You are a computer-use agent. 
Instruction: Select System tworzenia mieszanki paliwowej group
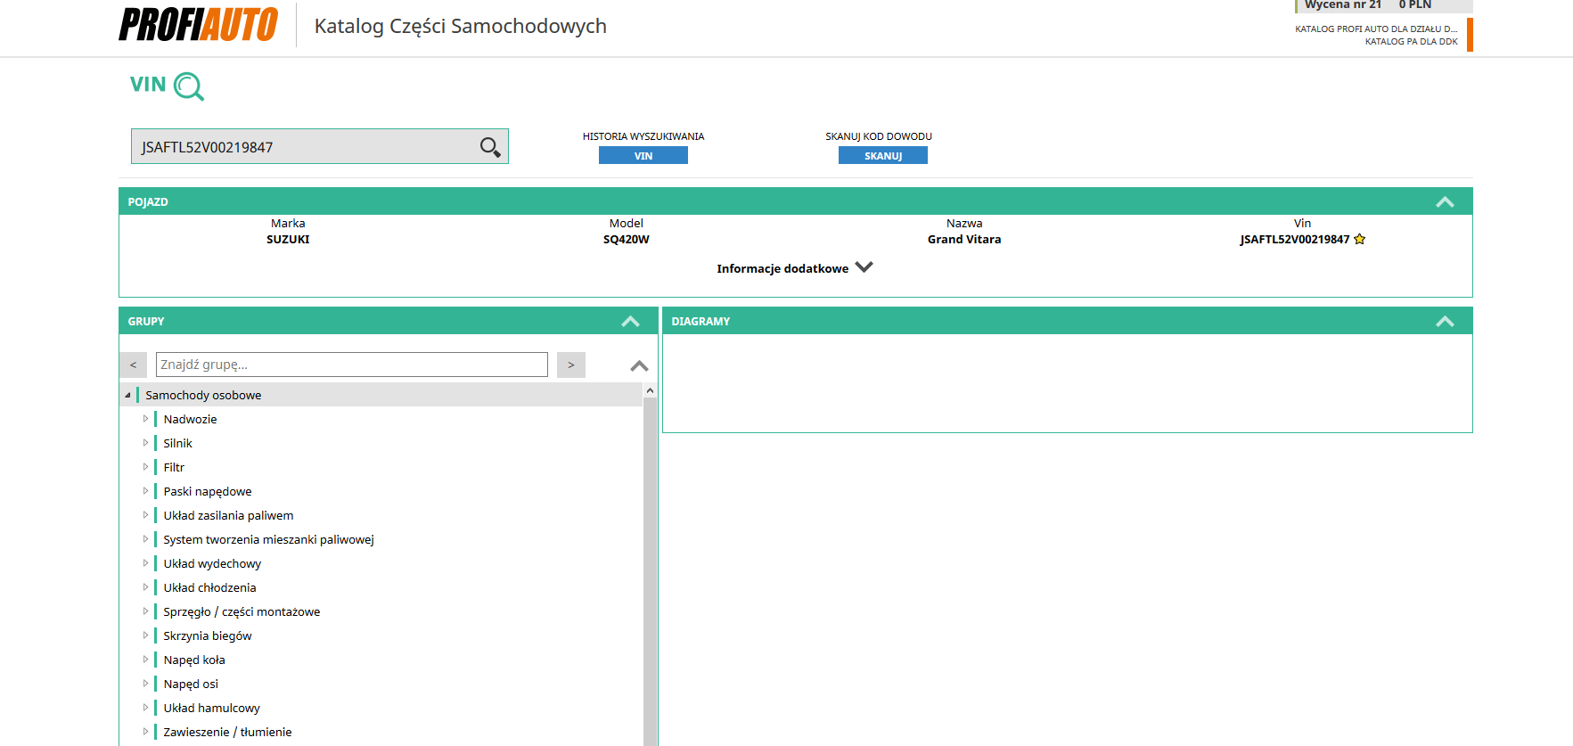(268, 539)
